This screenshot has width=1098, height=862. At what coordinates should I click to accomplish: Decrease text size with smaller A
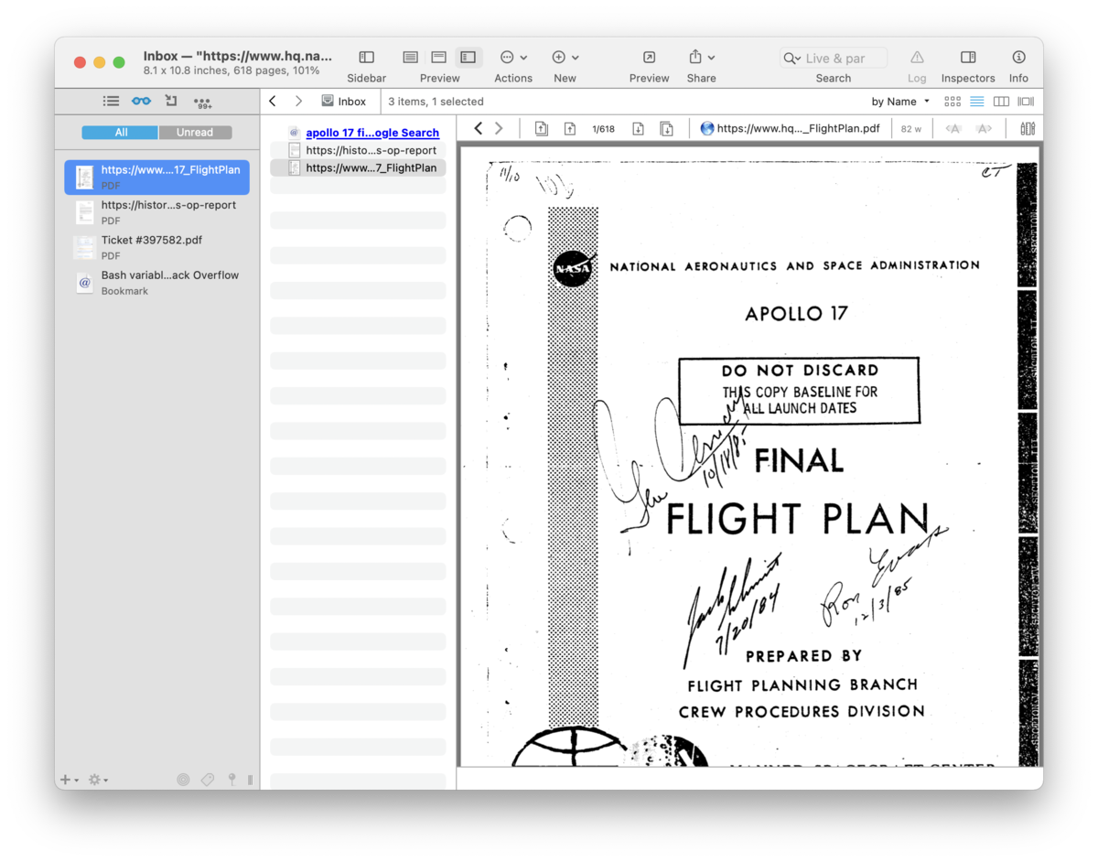click(953, 129)
